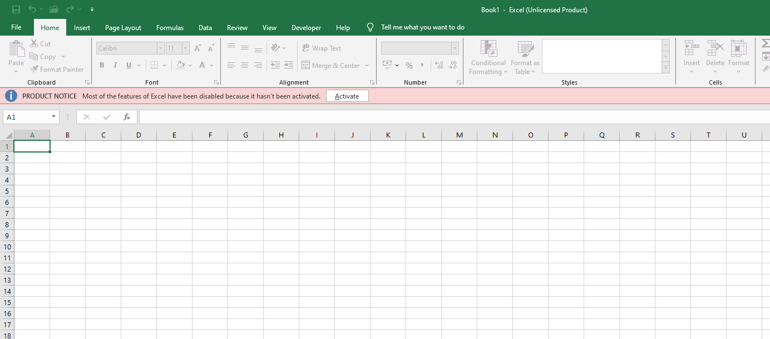Apply Comma Style number format

pyautogui.click(x=422, y=65)
